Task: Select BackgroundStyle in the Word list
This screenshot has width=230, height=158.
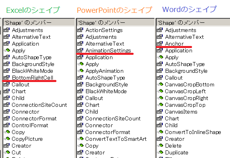Action: pyautogui.click(x=186, y=71)
